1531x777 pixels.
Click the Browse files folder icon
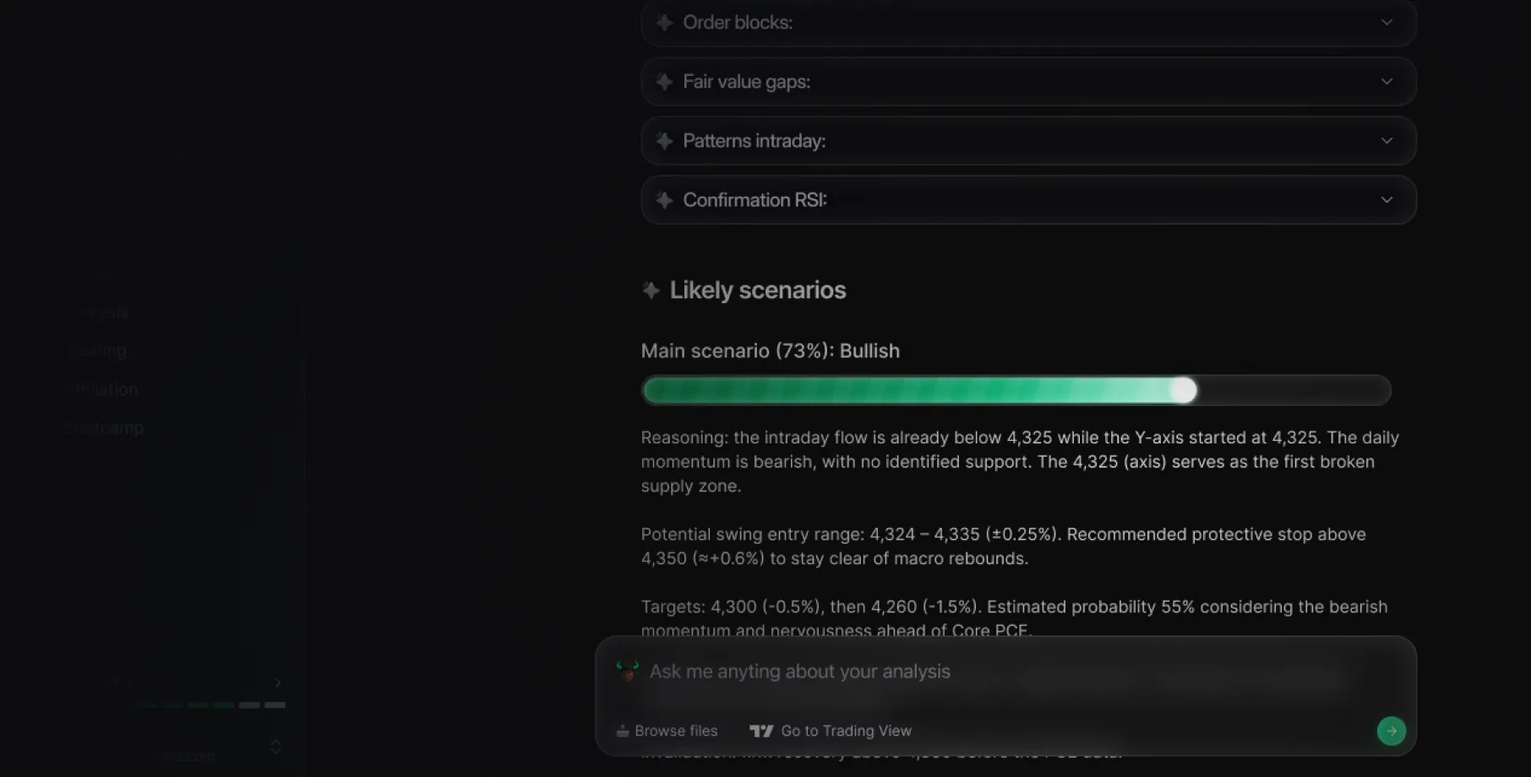point(623,731)
